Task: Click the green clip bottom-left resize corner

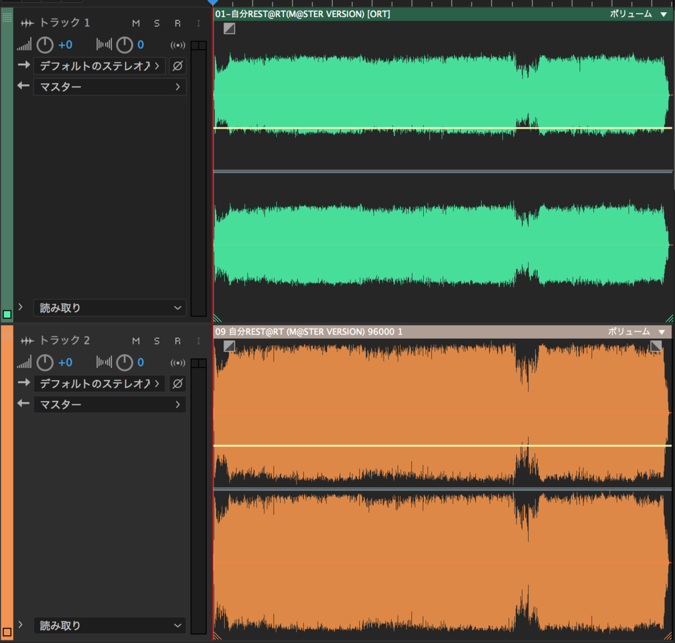Action: coord(218,319)
